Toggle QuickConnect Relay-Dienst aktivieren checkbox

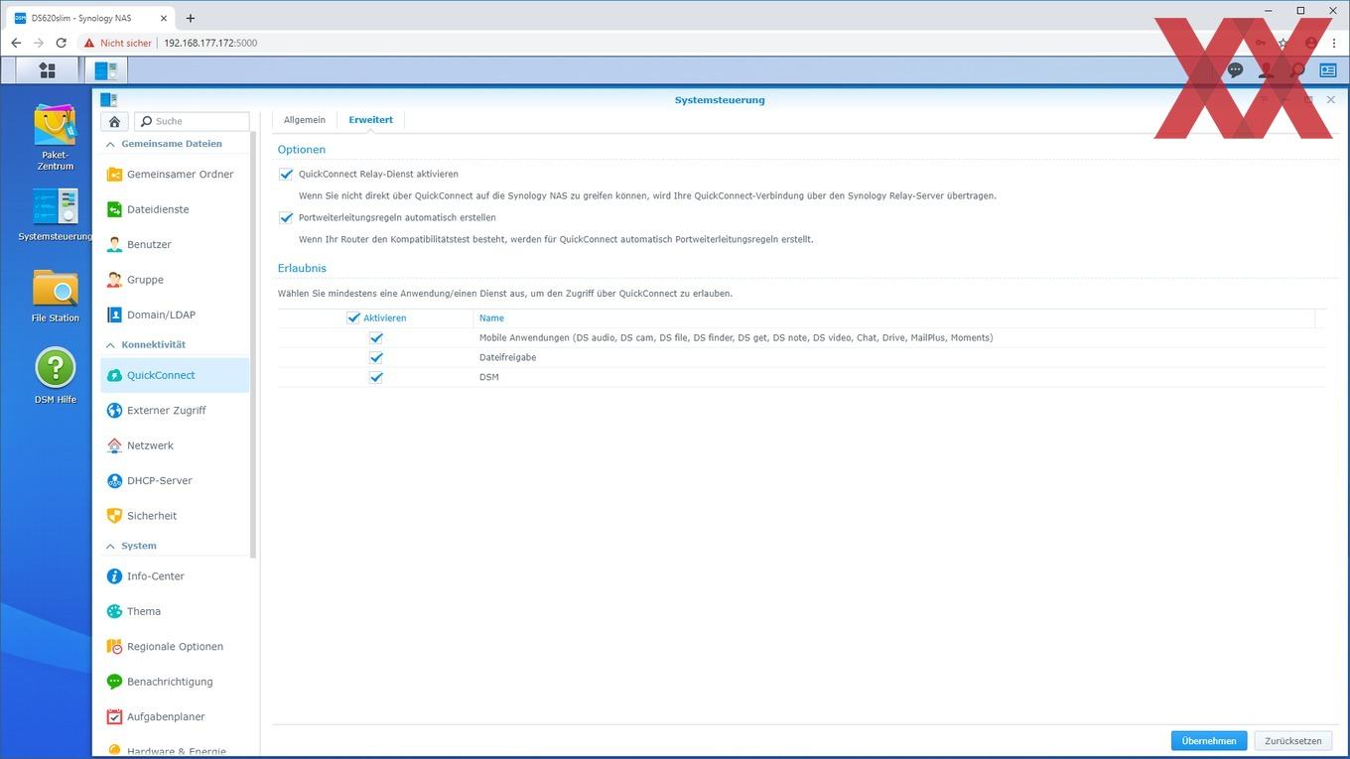point(287,174)
